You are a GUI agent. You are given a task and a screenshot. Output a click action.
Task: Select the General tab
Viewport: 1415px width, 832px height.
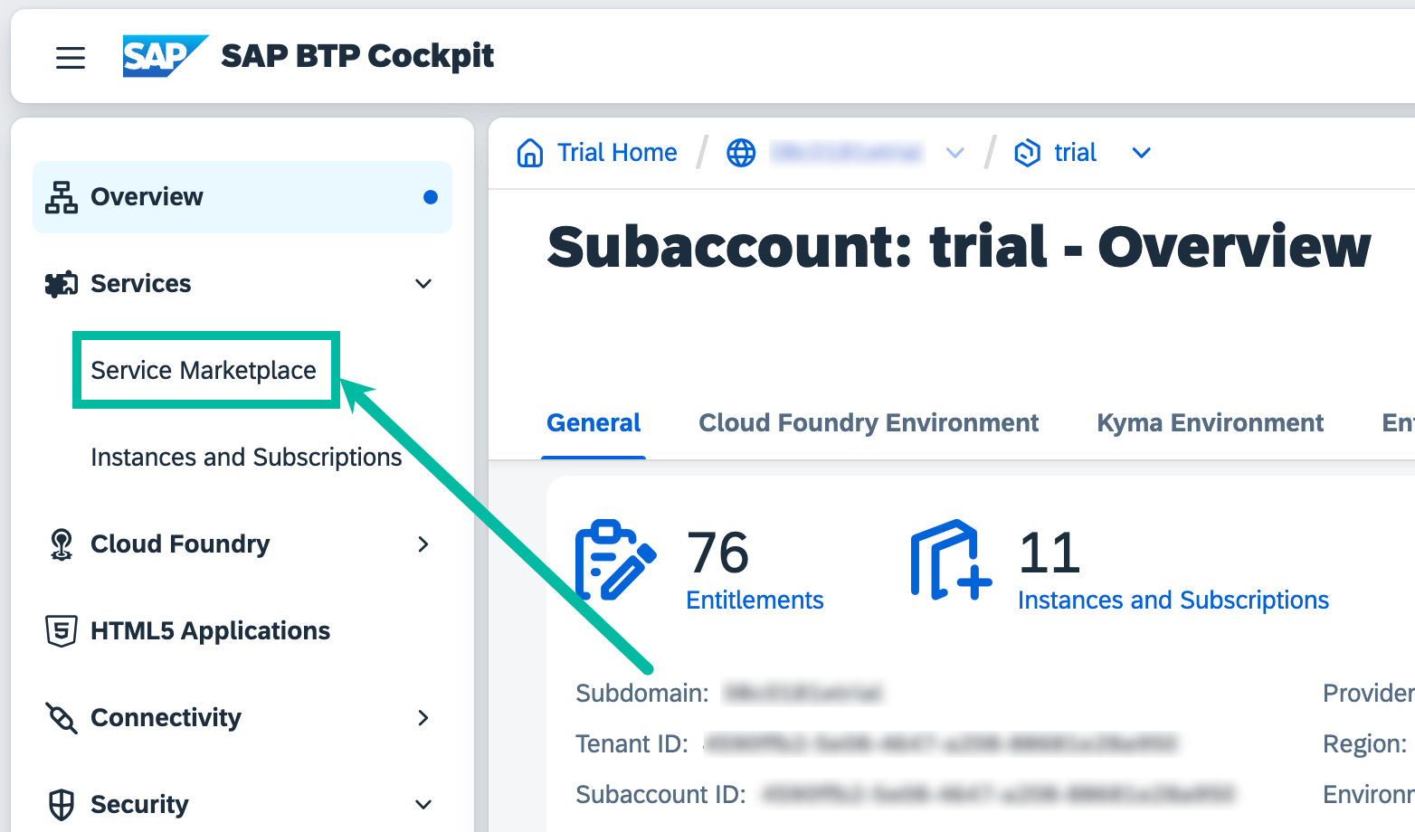click(x=593, y=422)
